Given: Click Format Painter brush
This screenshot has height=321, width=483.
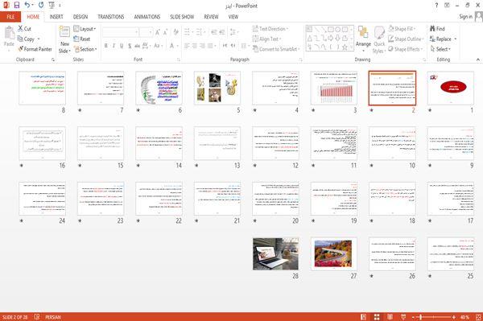Looking at the screenshot, I should [35, 49].
